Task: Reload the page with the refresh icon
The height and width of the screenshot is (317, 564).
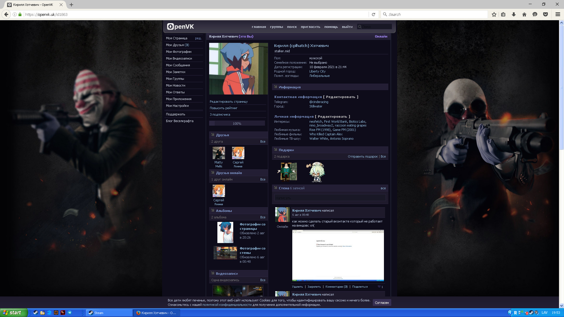Action: tap(373, 14)
